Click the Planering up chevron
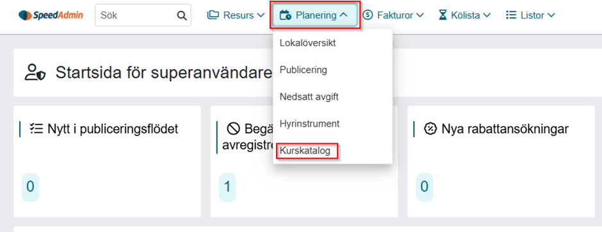Screen dimensions: 602x232 click(x=344, y=15)
